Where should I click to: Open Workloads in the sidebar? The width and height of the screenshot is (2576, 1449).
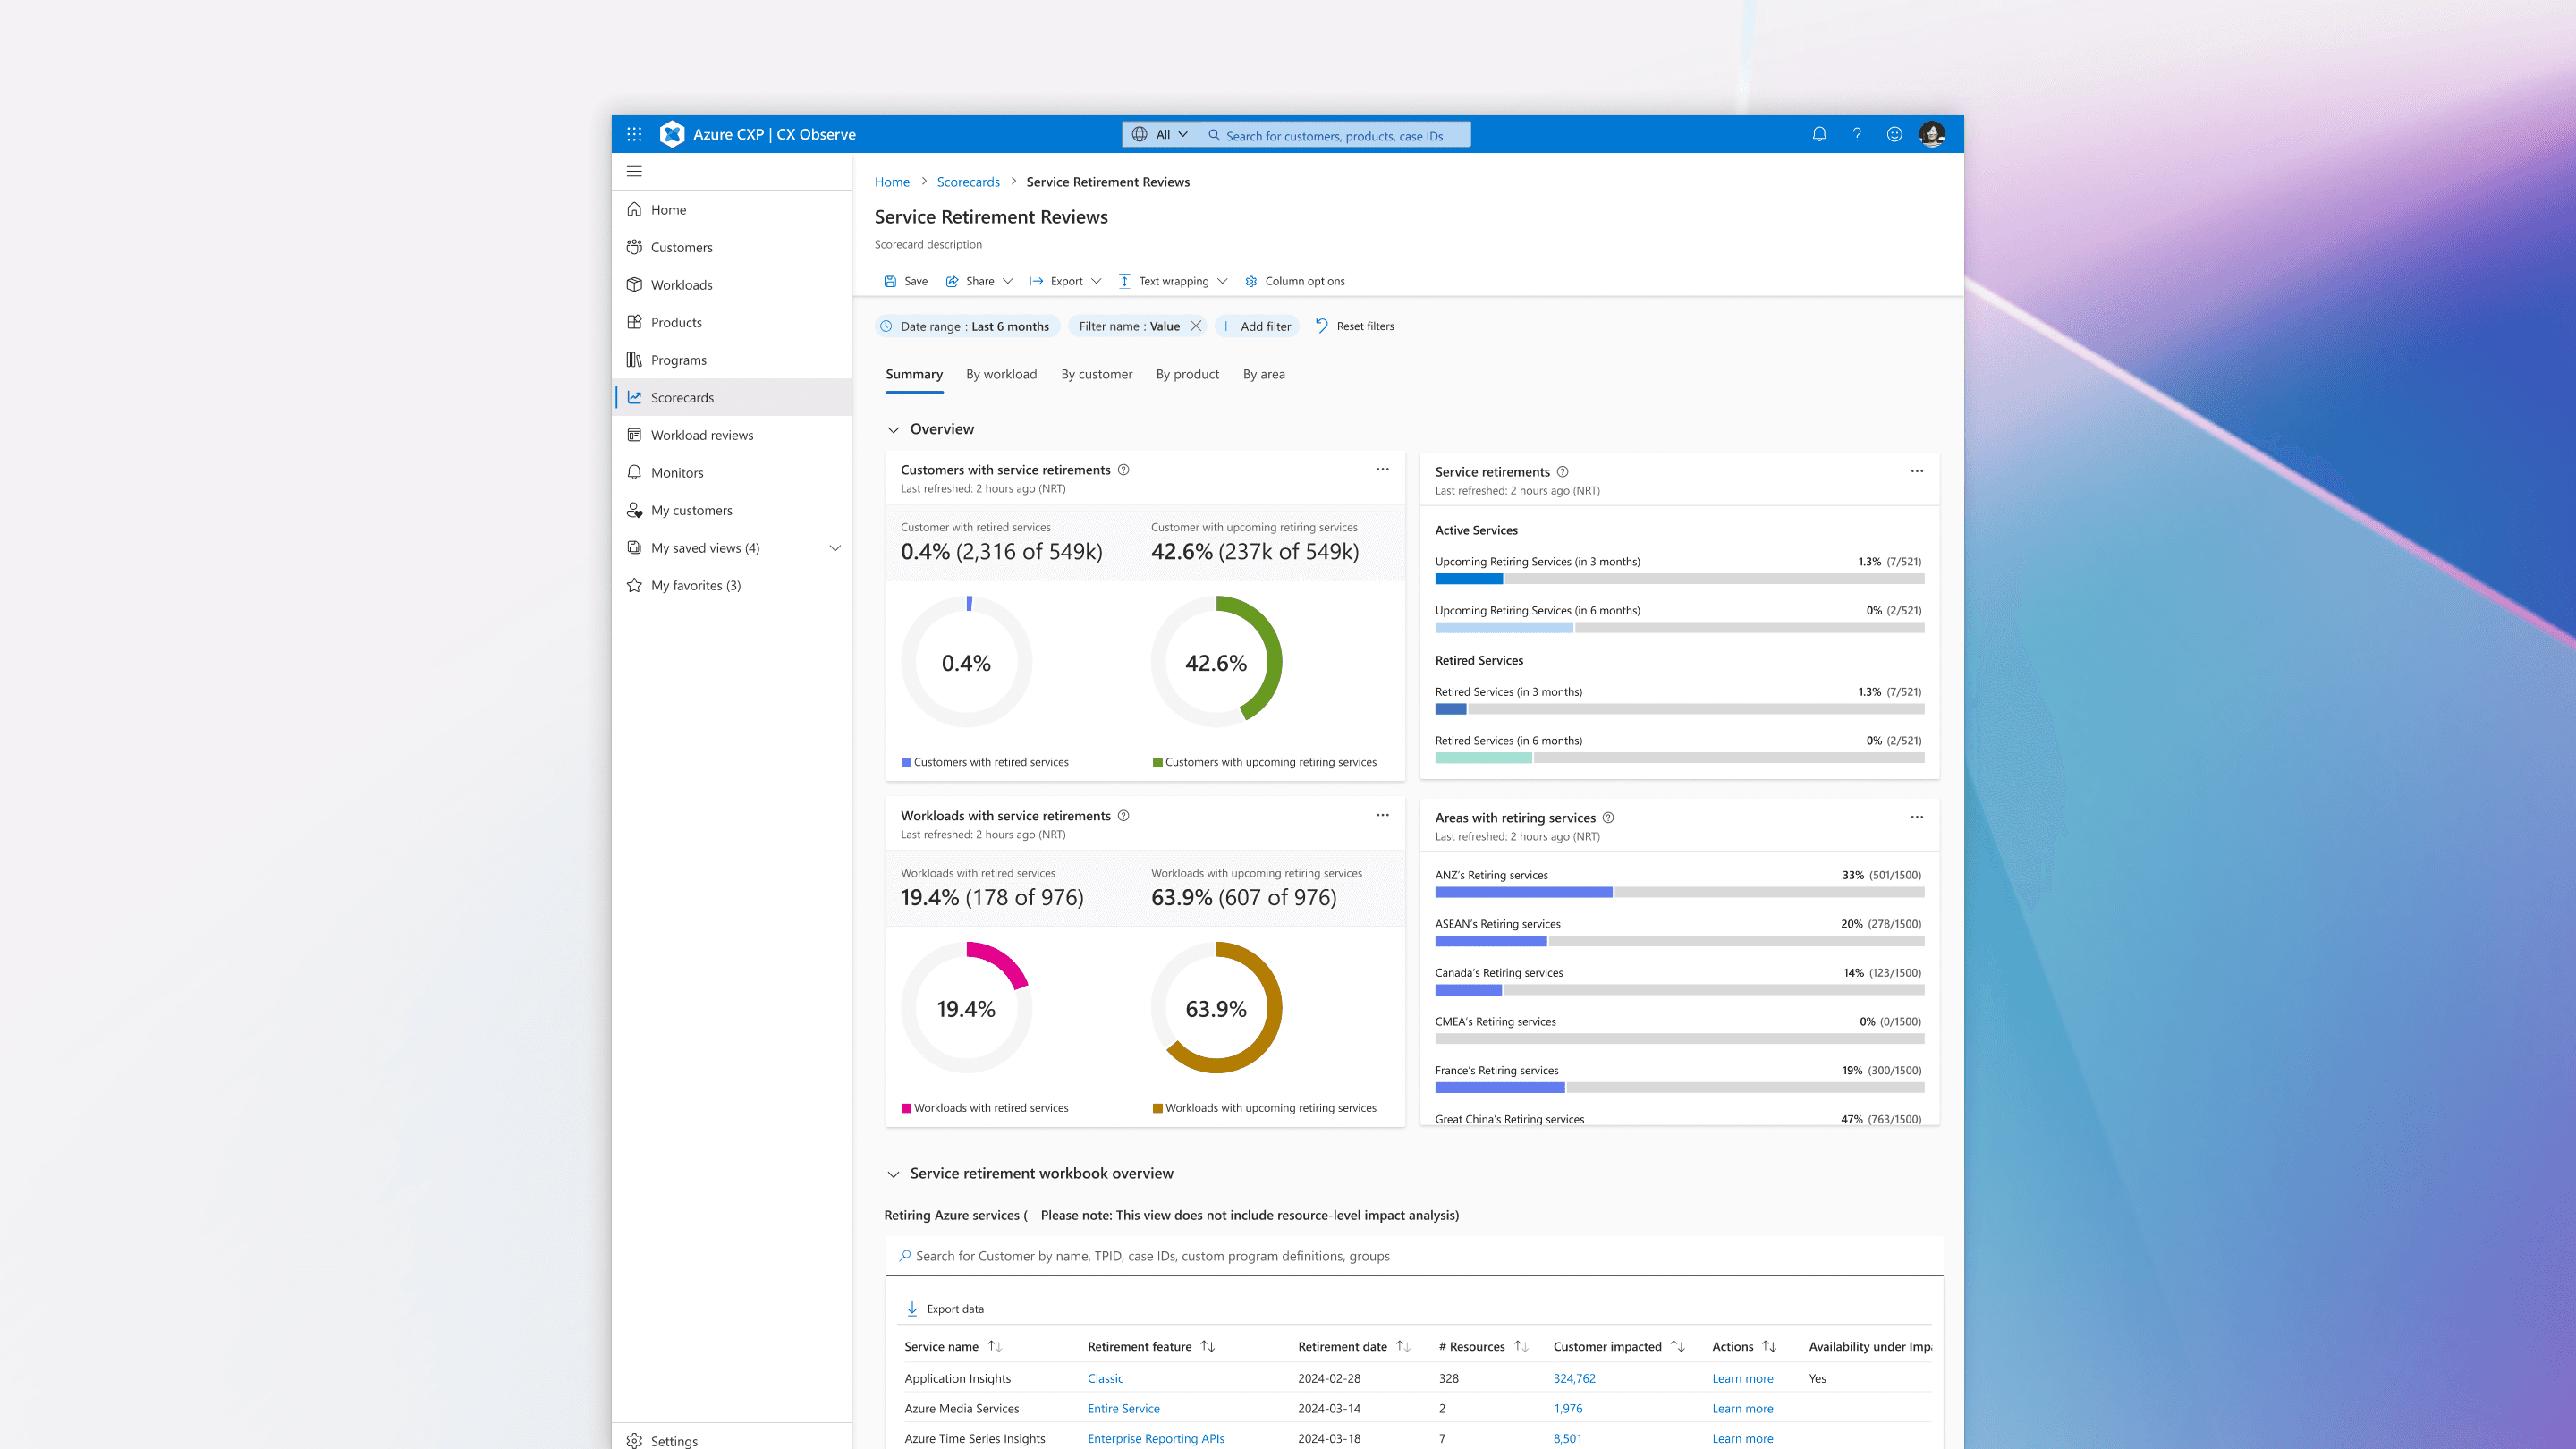point(681,285)
